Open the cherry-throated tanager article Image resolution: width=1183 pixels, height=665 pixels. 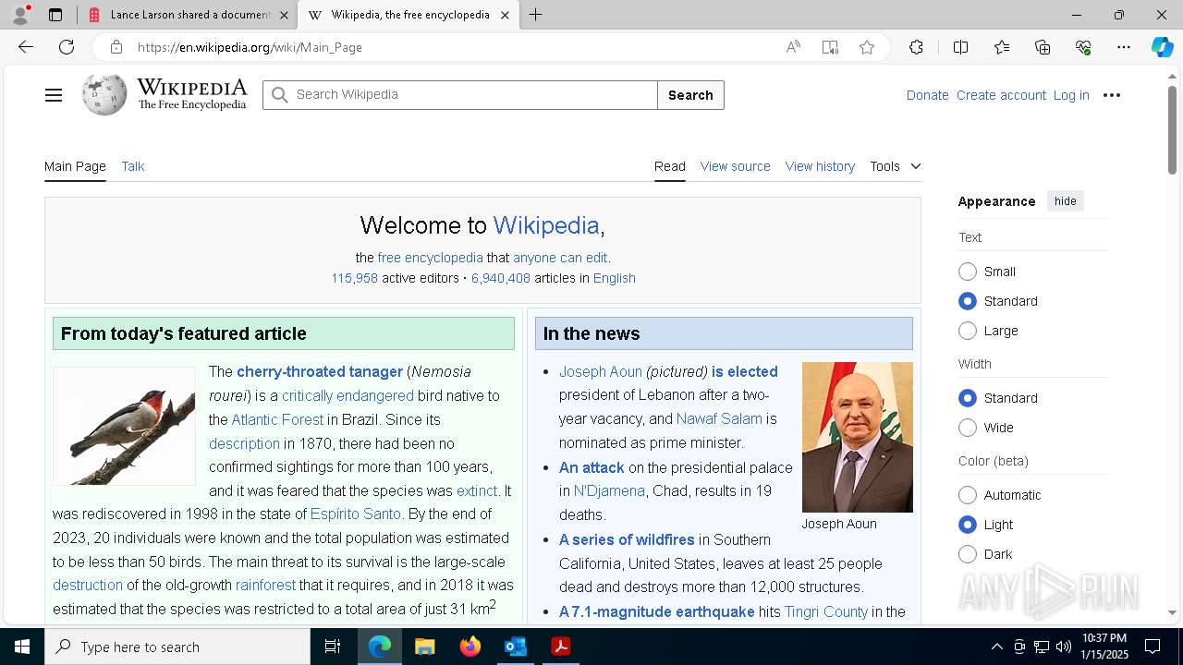(x=320, y=371)
